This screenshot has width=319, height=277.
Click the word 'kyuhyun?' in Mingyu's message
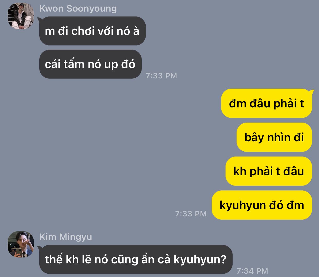tap(200, 260)
